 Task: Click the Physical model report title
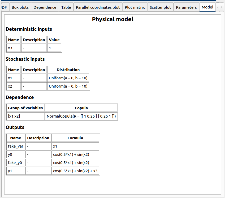(x=112, y=19)
